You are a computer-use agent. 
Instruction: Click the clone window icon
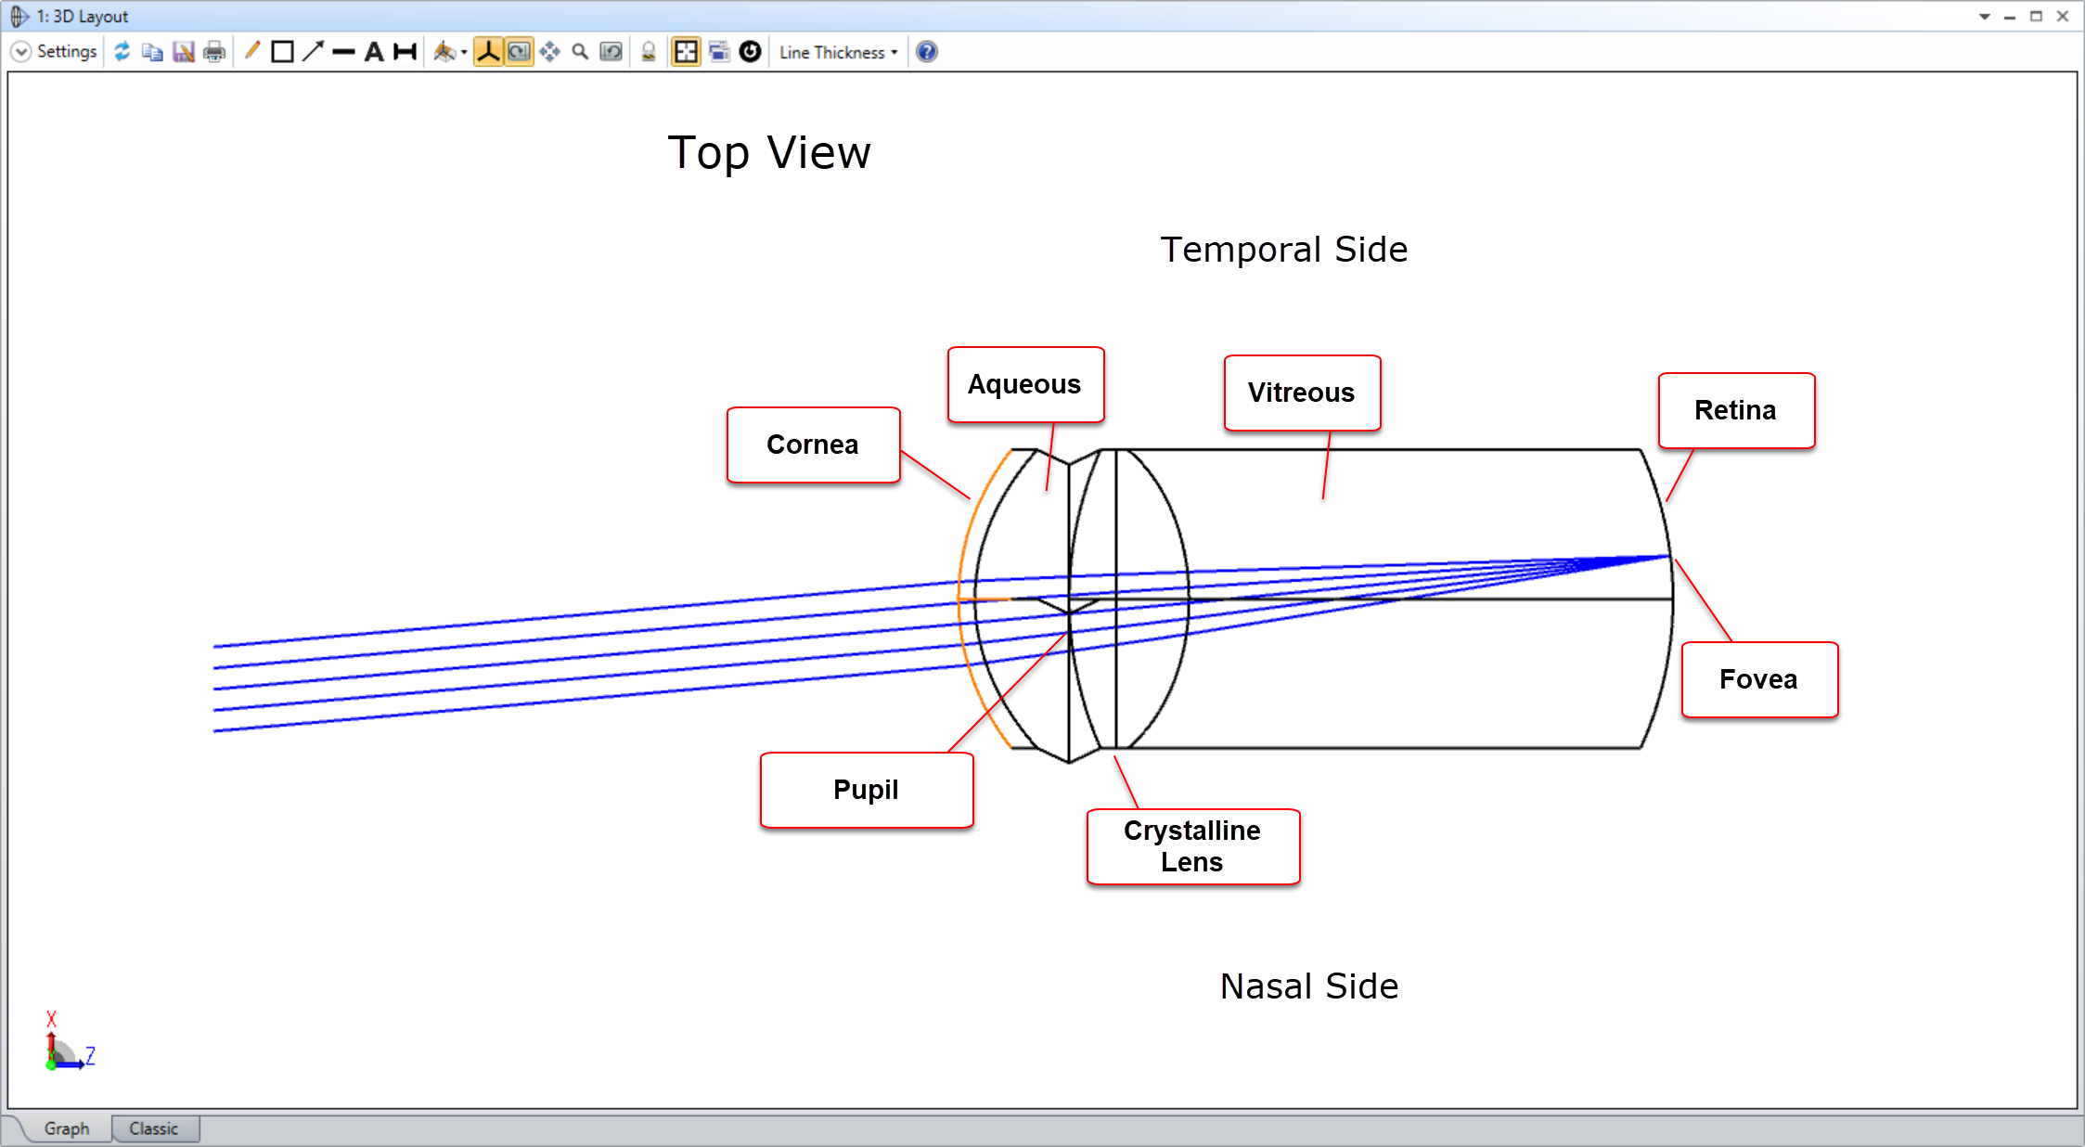[719, 52]
